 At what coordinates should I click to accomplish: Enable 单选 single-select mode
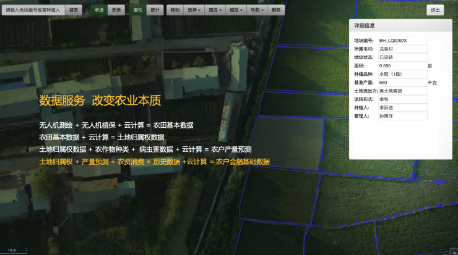point(99,10)
